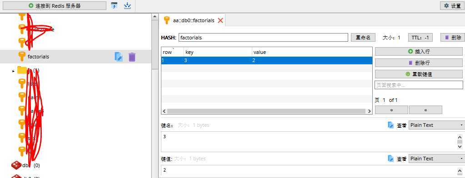Click the 重命名 rename button
Screen dimensions: 465x178
(x=363, y=38)
